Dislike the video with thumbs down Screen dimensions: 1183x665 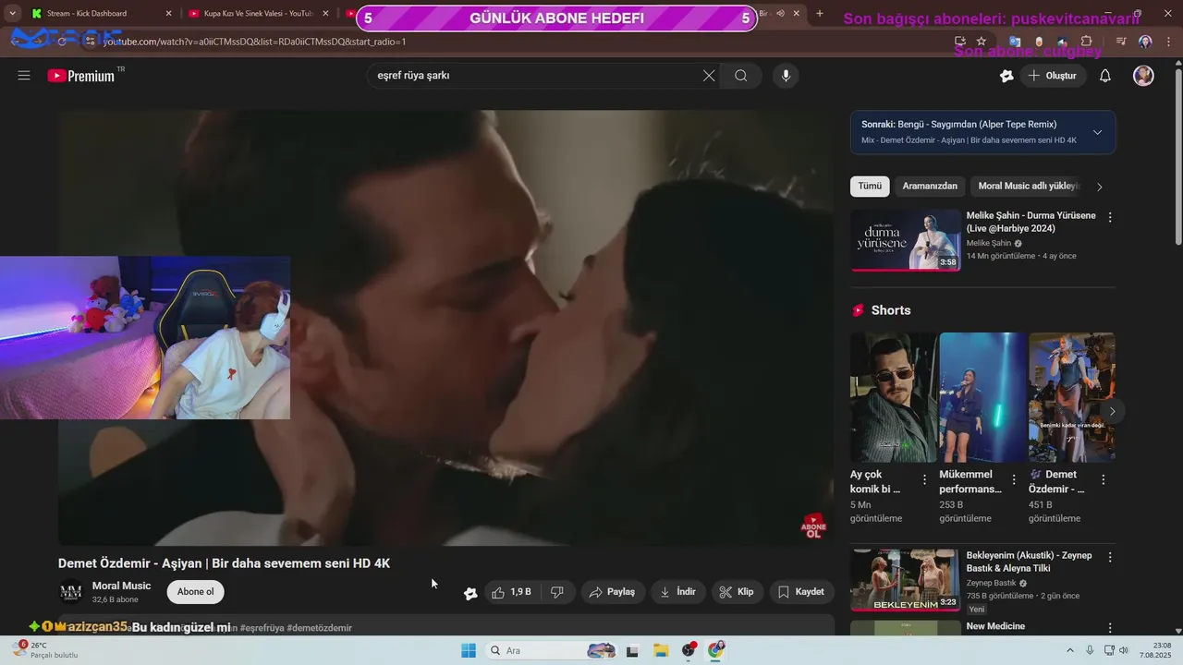557,592
